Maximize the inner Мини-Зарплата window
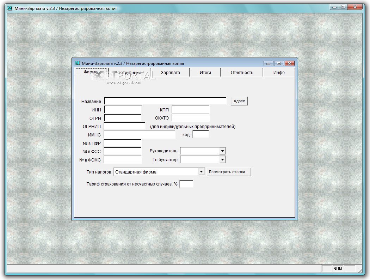 (x=279, y=63)
